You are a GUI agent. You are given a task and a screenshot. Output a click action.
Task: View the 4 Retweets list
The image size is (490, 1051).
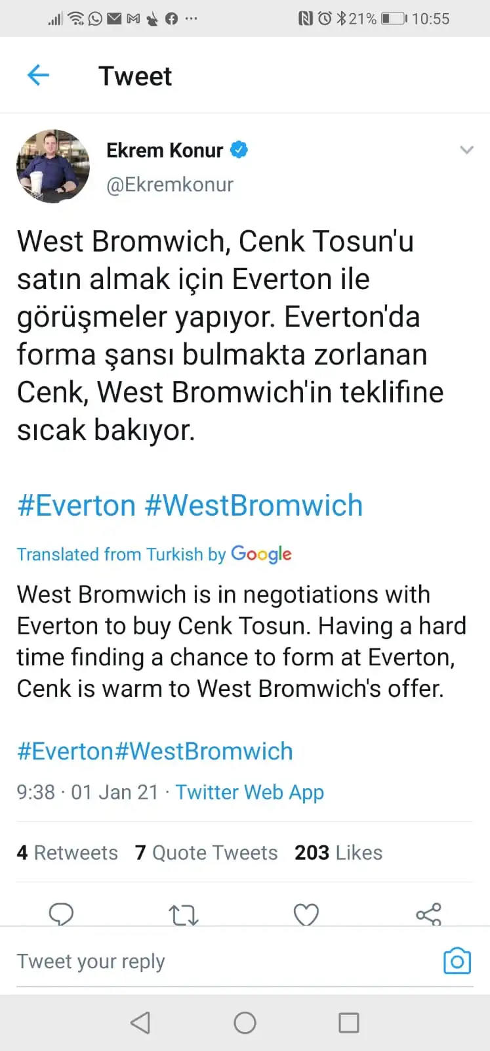coord(68,853)
